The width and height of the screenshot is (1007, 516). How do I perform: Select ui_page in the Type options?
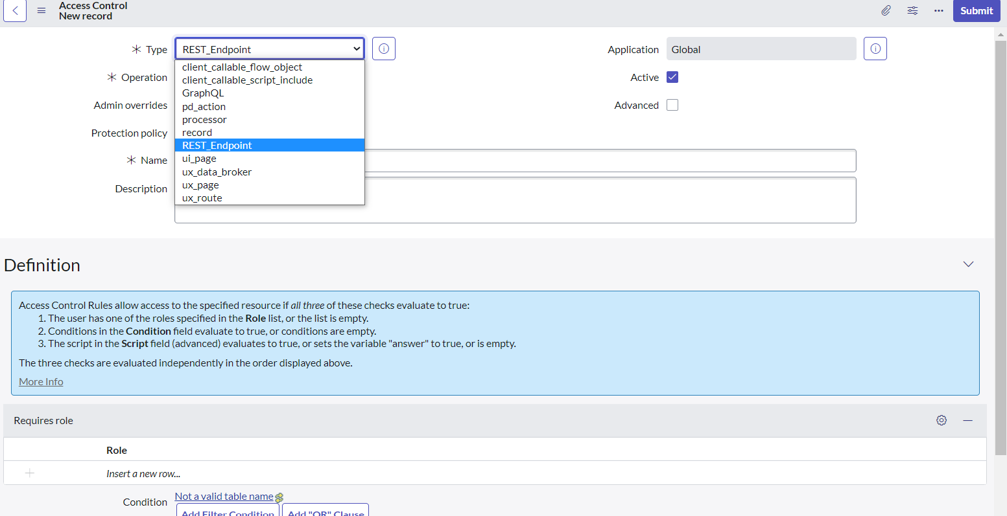pyautogui.click(x=198, y=158)
